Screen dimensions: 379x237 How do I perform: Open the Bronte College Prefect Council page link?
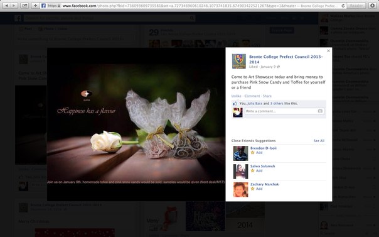pos(286,59)
